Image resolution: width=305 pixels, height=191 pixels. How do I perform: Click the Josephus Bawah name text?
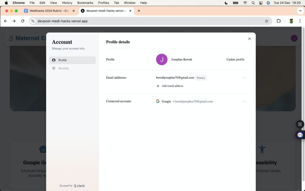(182, 59)
